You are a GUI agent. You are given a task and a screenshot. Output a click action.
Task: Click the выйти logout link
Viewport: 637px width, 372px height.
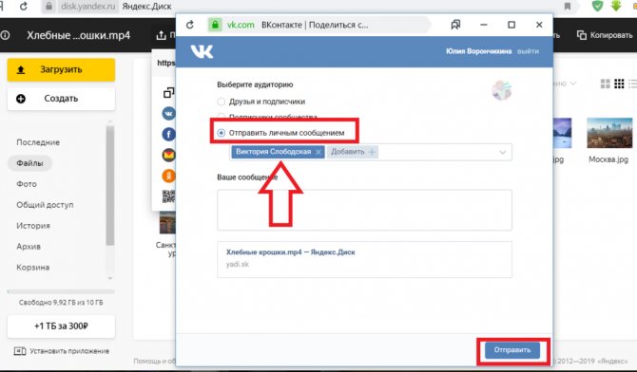click(528, 51)
